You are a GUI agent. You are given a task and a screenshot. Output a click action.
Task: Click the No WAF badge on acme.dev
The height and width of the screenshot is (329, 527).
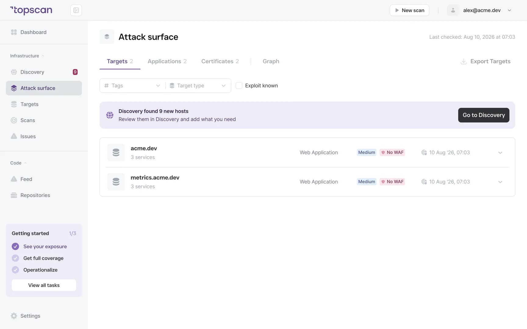point(392,152)
